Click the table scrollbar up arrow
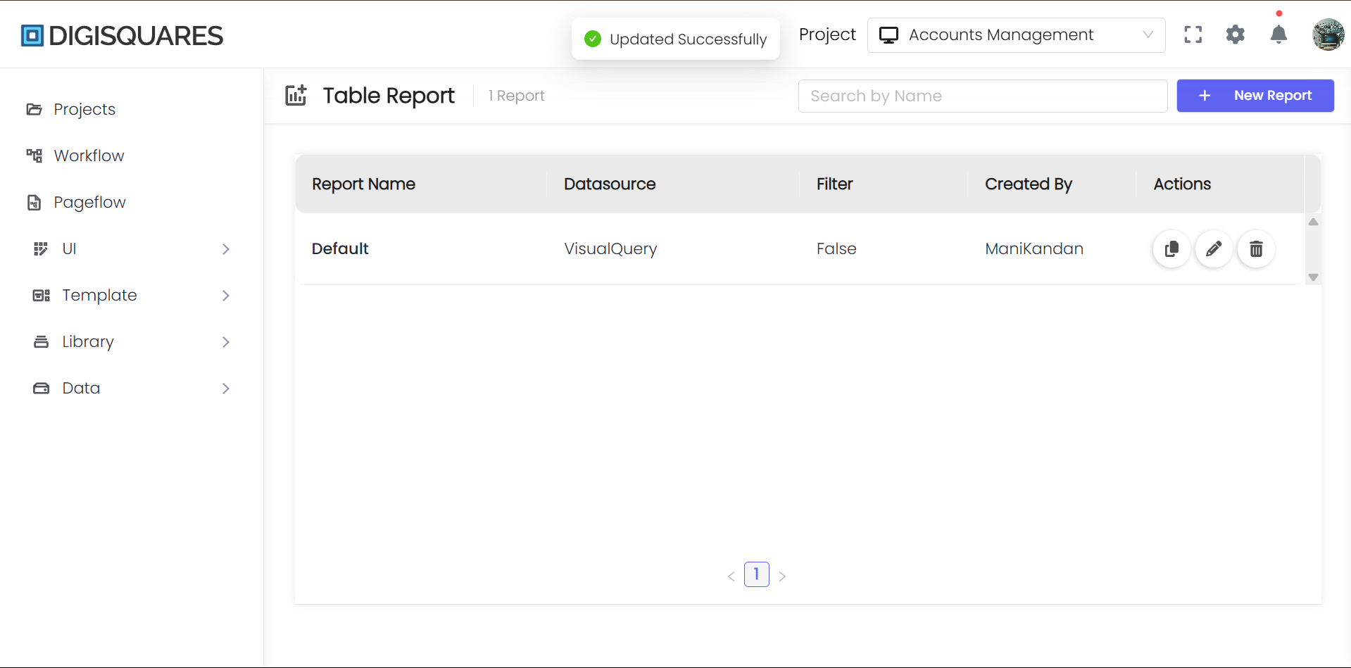 point(1313,222)
